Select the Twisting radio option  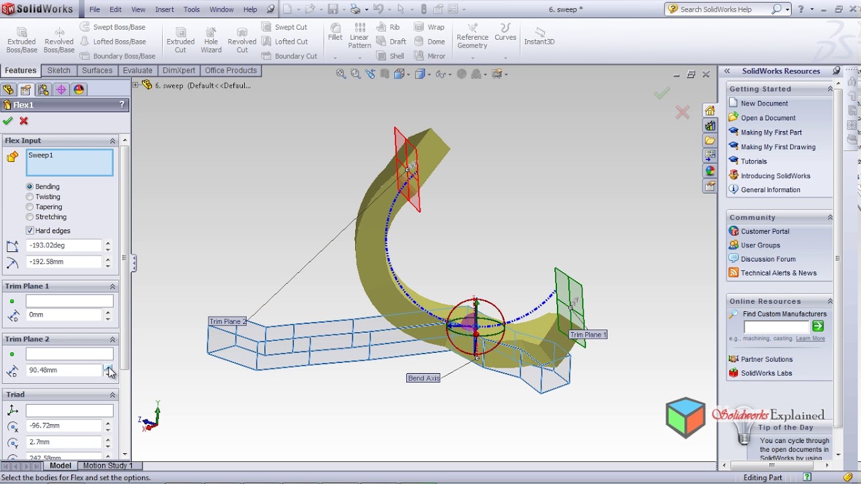[x=30, y=197]
